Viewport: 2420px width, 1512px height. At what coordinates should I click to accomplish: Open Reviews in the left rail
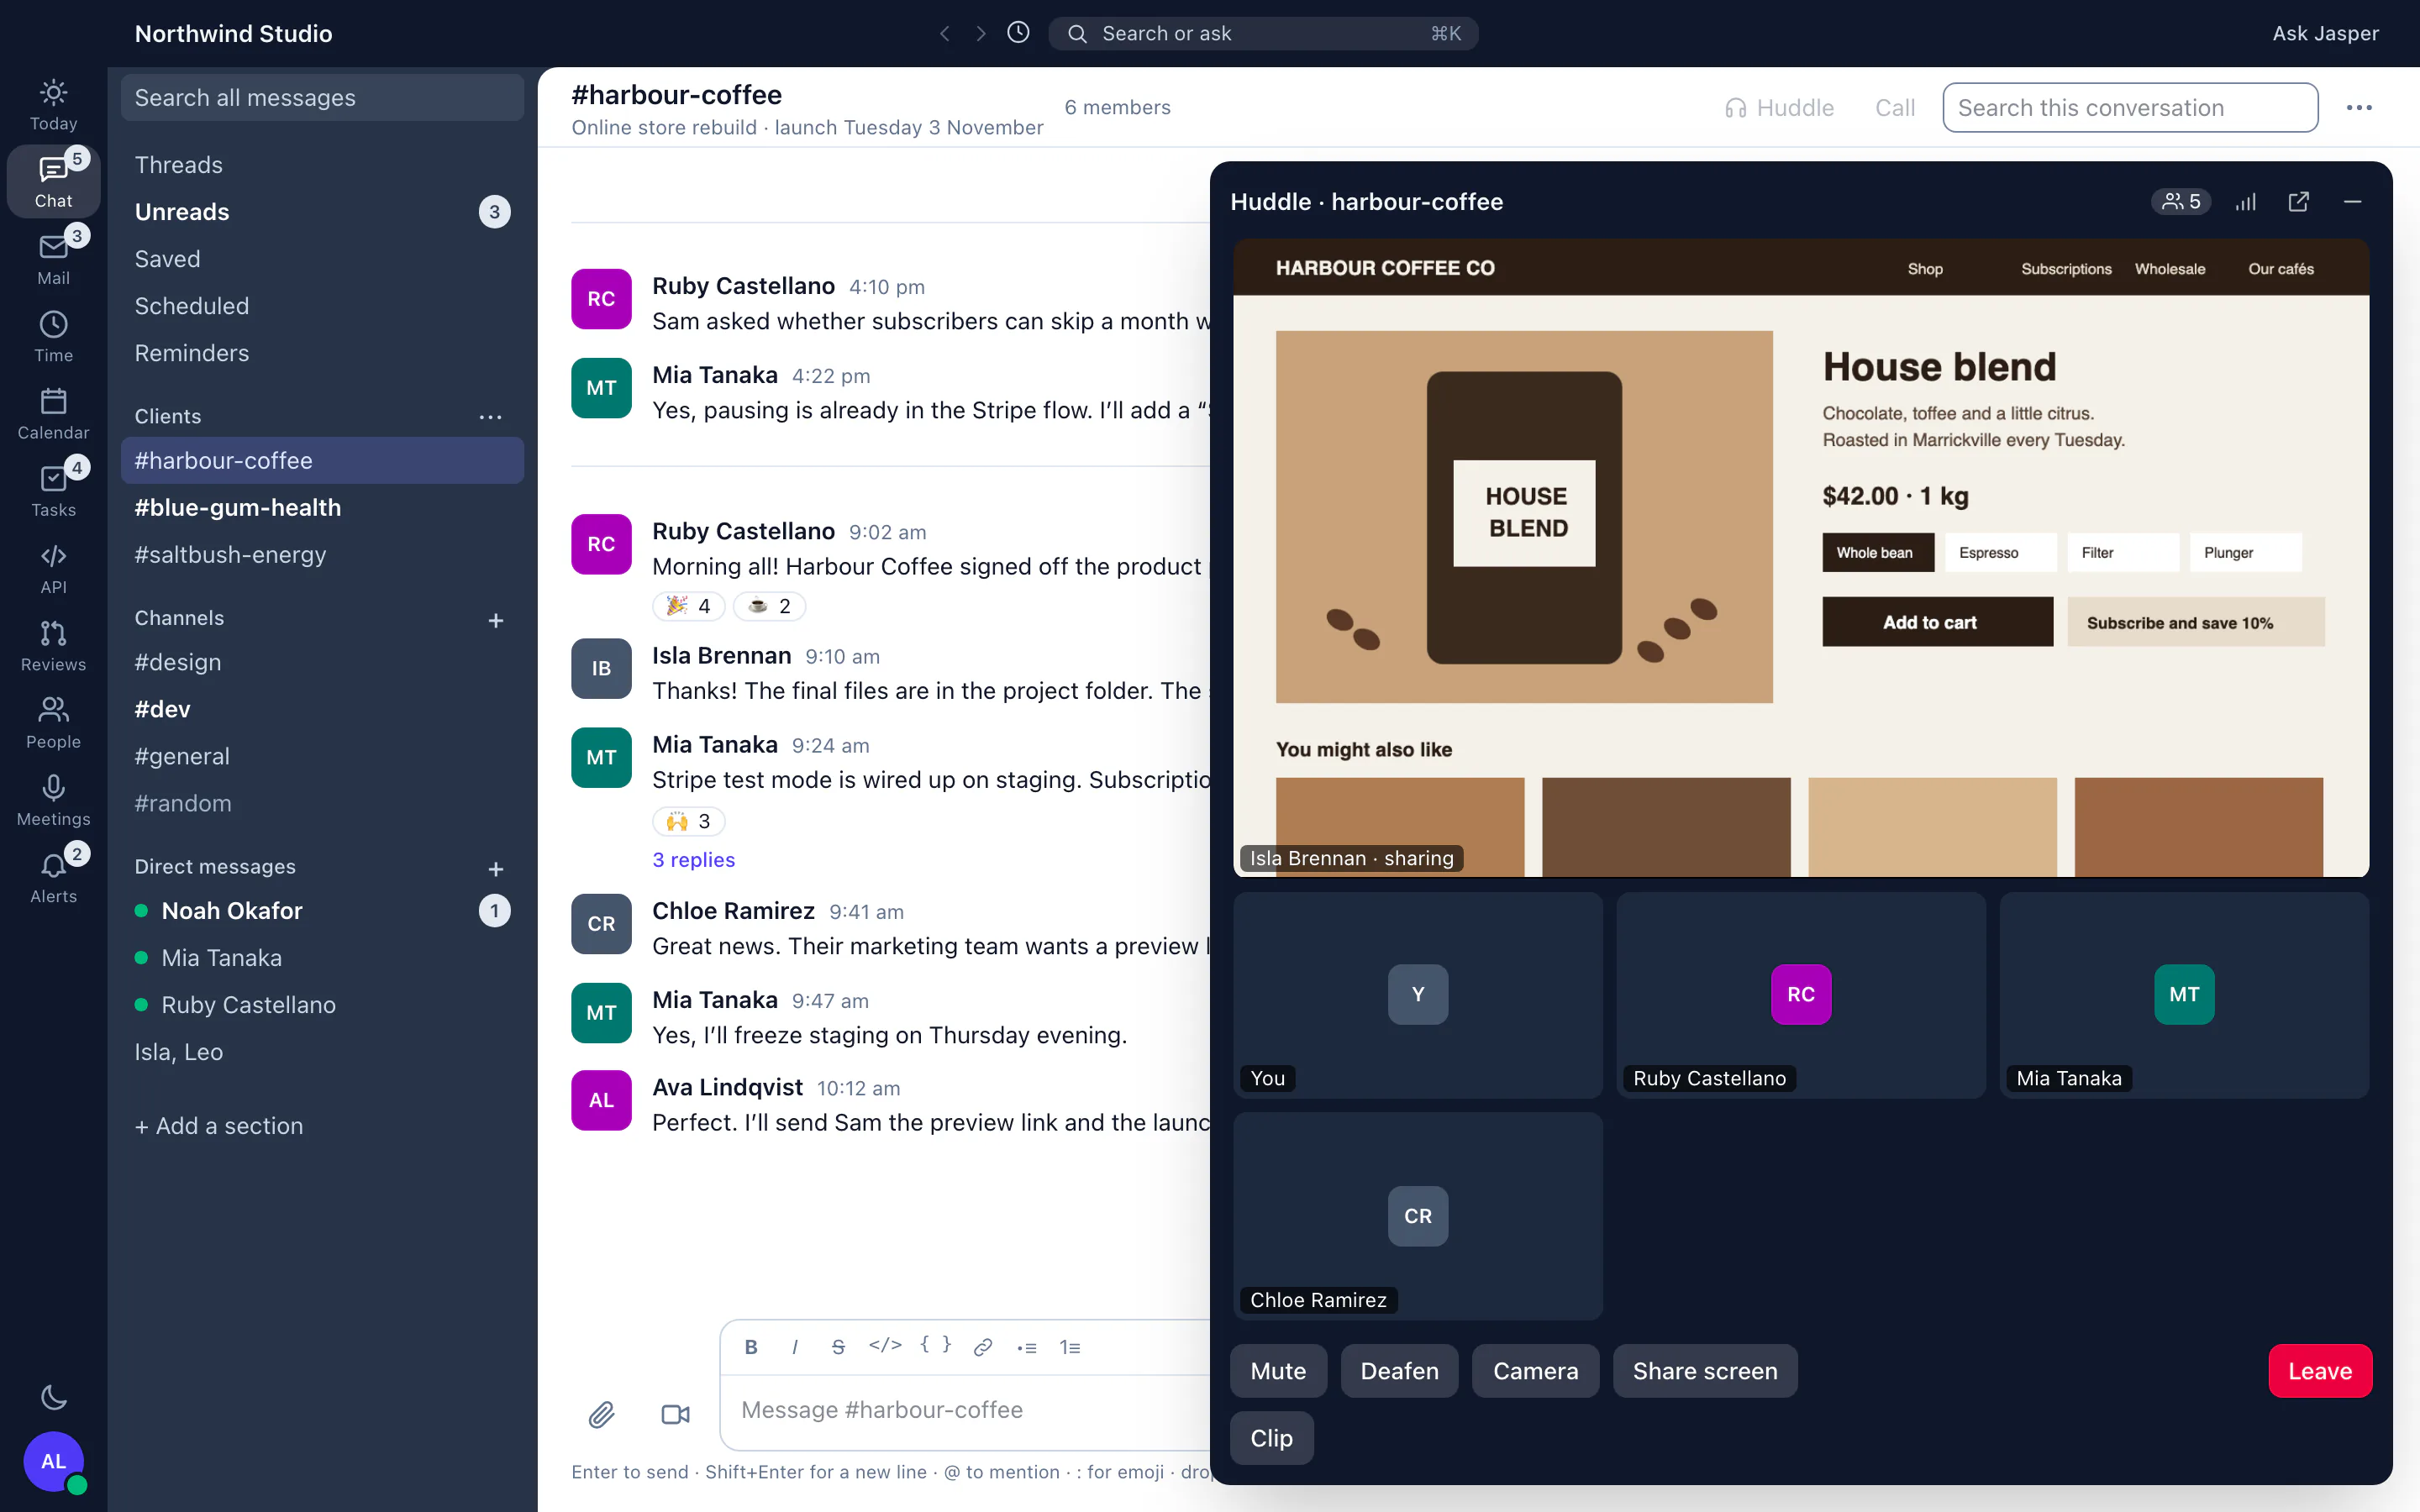[x=53, y=646]
